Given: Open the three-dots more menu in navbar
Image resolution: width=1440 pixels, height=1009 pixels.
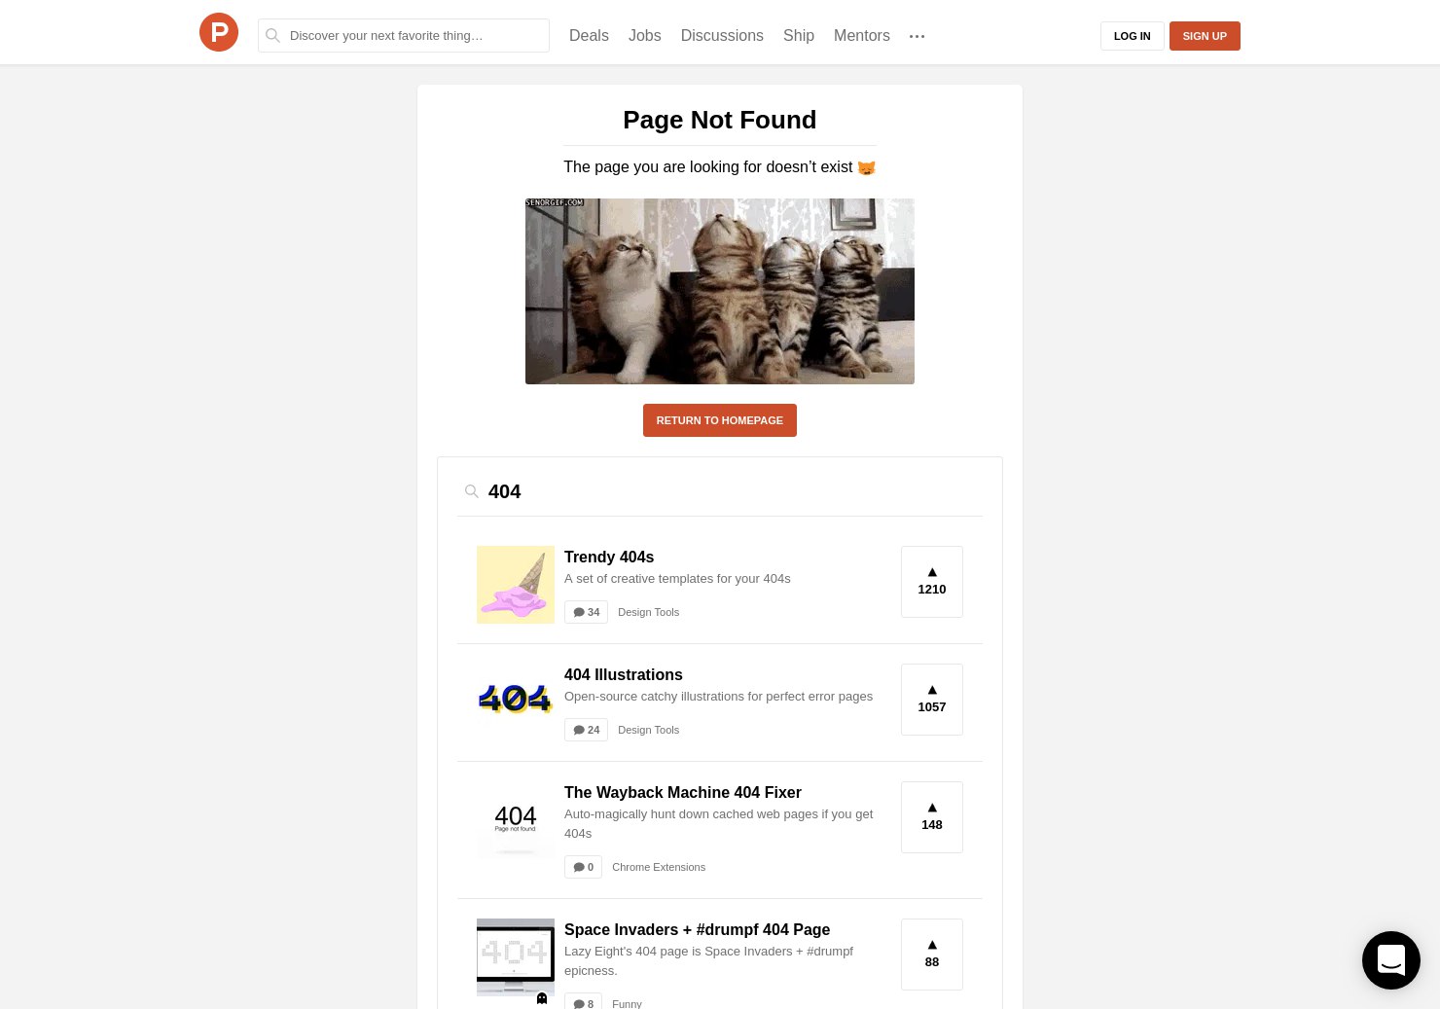Looking at the screenshot, I should (917, 36).
